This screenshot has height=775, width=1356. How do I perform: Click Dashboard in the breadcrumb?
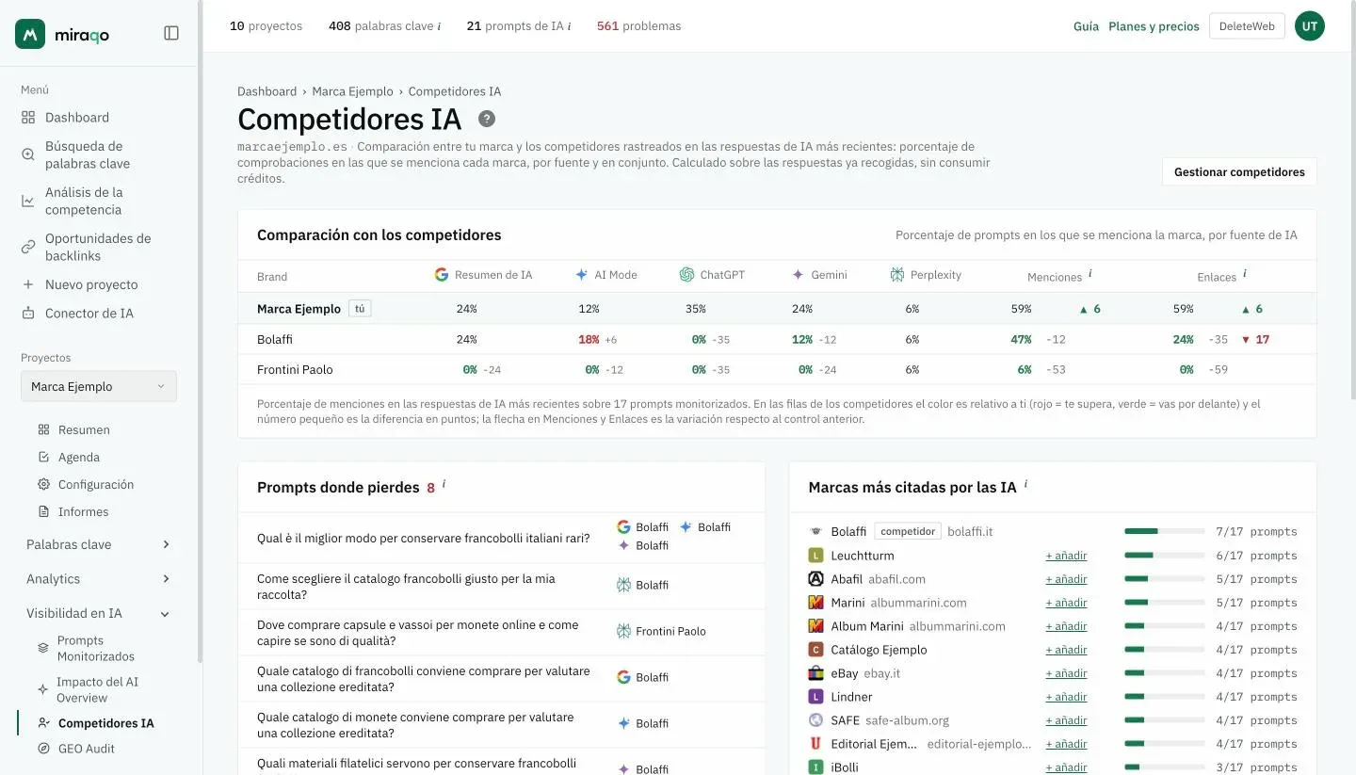click(266, 91)
